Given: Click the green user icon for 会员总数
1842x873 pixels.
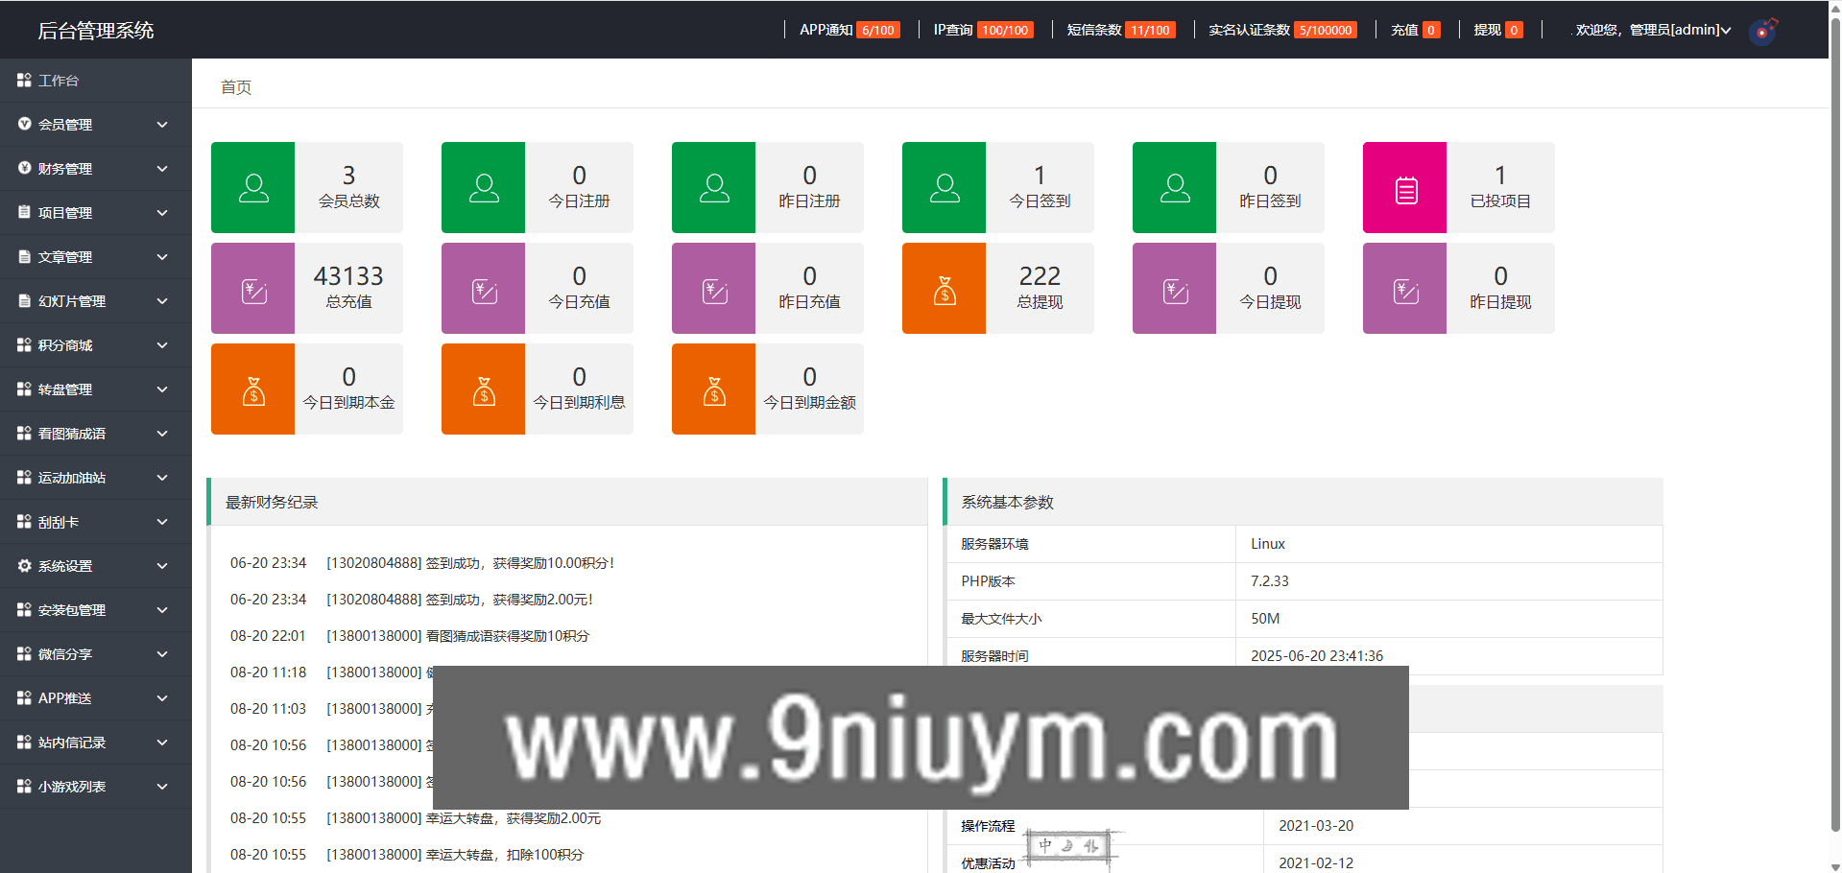Looking at the screenshot, I should click(253, 188).
